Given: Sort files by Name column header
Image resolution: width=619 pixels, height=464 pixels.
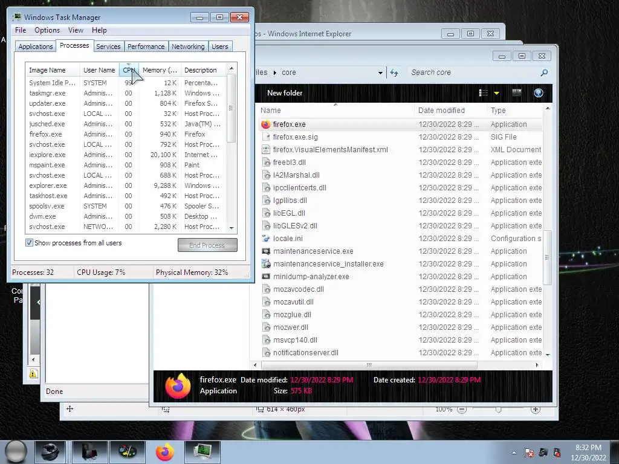Looking at the screenshot, I should (x=335, y=111).
